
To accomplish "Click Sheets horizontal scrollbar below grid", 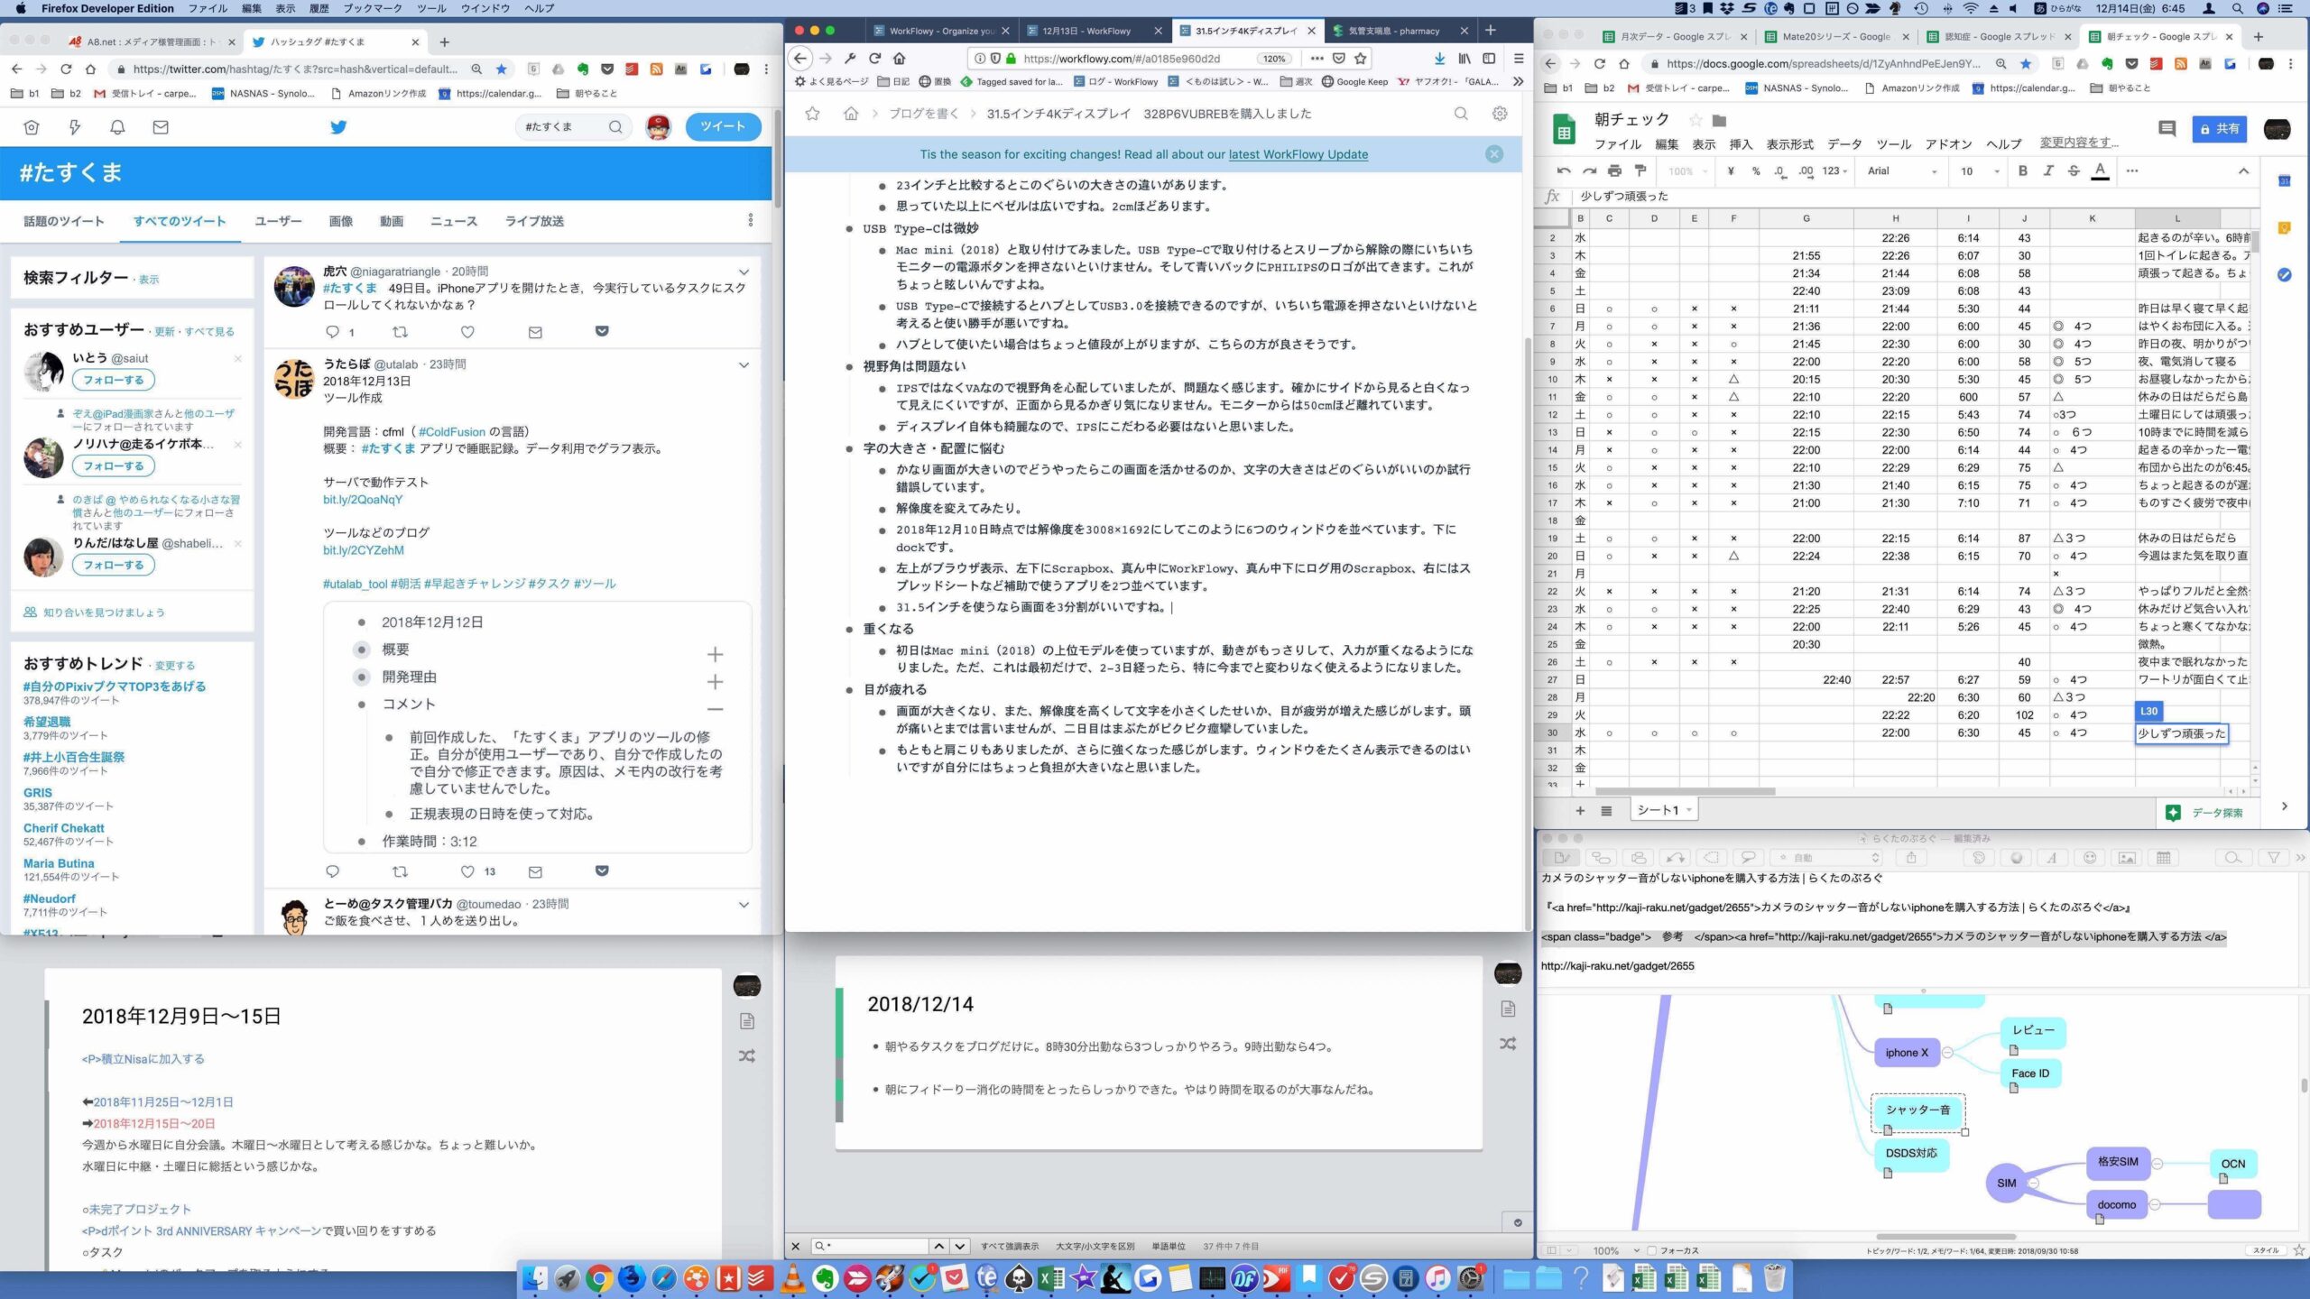I will pyautogui.click(x=1684, y=791).
